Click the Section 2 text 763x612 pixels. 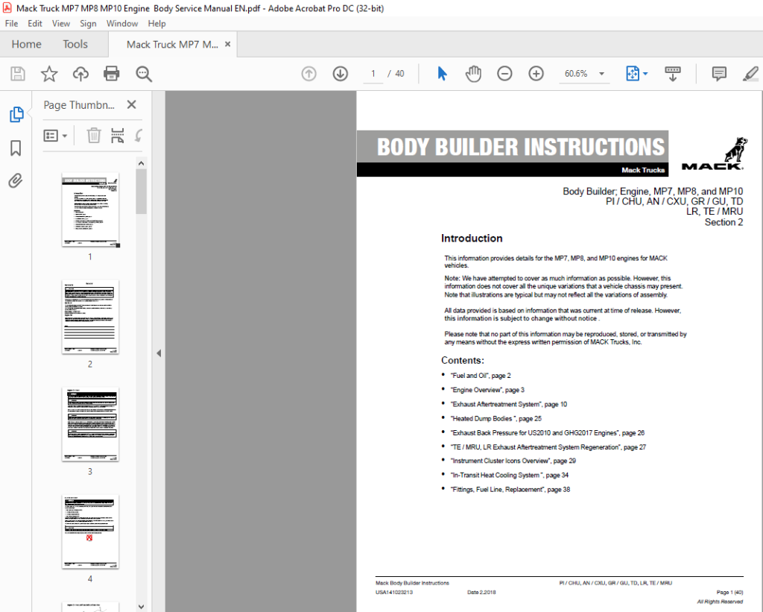coord(724,222)
